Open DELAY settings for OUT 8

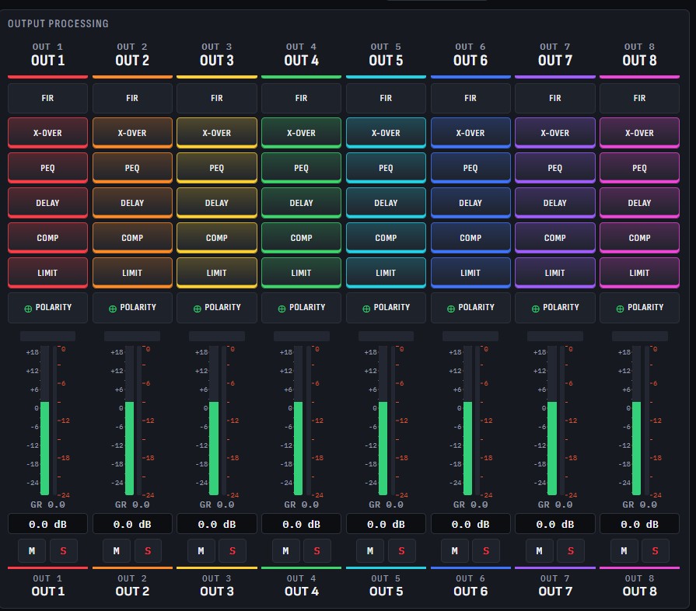640,203
